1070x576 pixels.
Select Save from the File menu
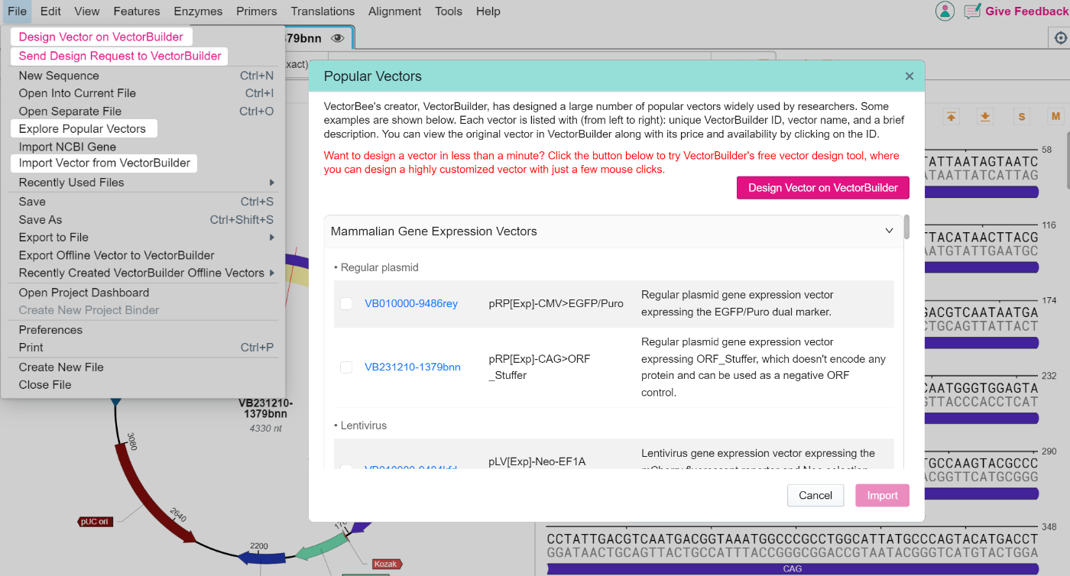(x=143, y=202)
